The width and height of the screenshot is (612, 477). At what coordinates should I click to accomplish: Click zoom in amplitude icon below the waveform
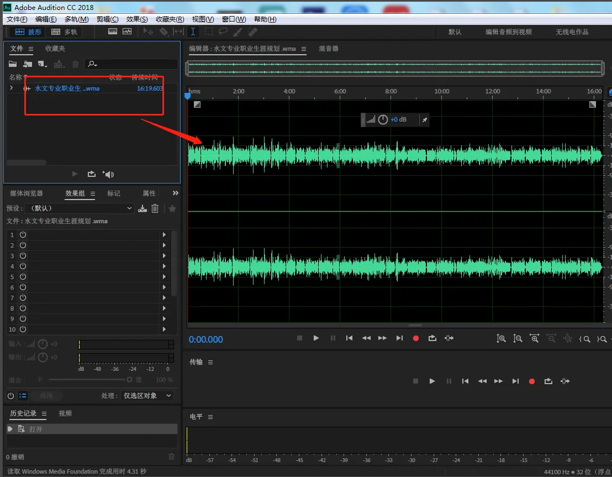(x=501, y=339)
